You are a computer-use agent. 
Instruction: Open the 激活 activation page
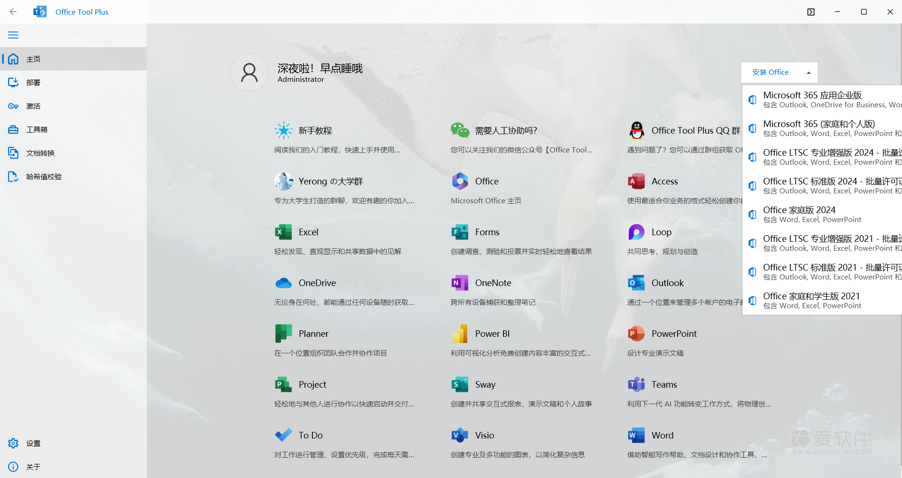coord(73,106)
